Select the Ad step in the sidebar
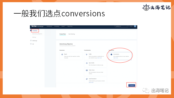 (x=33, y=44)
